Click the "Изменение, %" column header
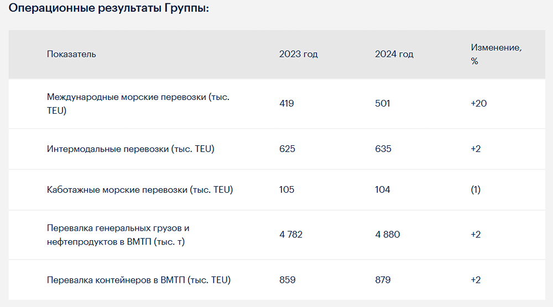Screen dimensions: 553x307 496,54
